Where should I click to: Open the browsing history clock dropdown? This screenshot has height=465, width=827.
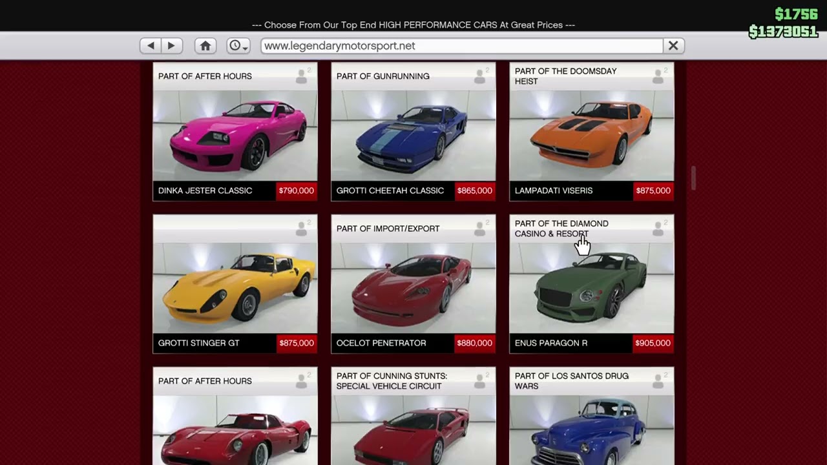click(238, 46)
